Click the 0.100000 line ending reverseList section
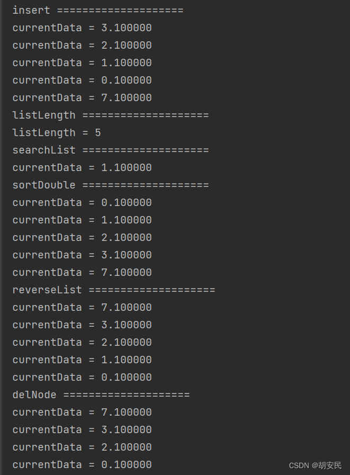350x475 pixels. [x=82, y=377]
